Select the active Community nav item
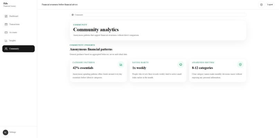Screen dimensions: 279x138 click(18, 49)
